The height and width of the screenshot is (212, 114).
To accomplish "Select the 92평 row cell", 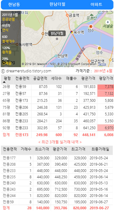I will click(6, 128).
